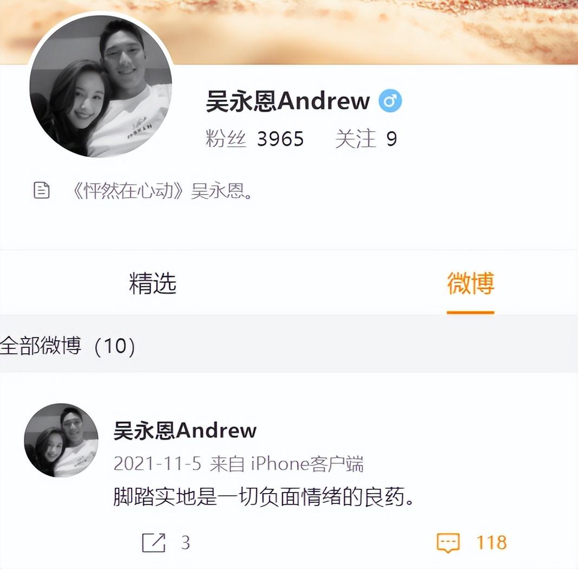Open the comment bubble icon on post
Screen dimensions: 578x569
[x=448, y=543]
